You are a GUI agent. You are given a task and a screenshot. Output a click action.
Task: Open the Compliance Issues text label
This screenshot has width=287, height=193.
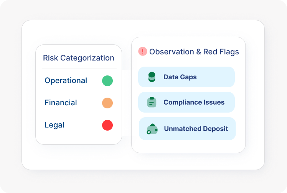click(x=194, y=102)
